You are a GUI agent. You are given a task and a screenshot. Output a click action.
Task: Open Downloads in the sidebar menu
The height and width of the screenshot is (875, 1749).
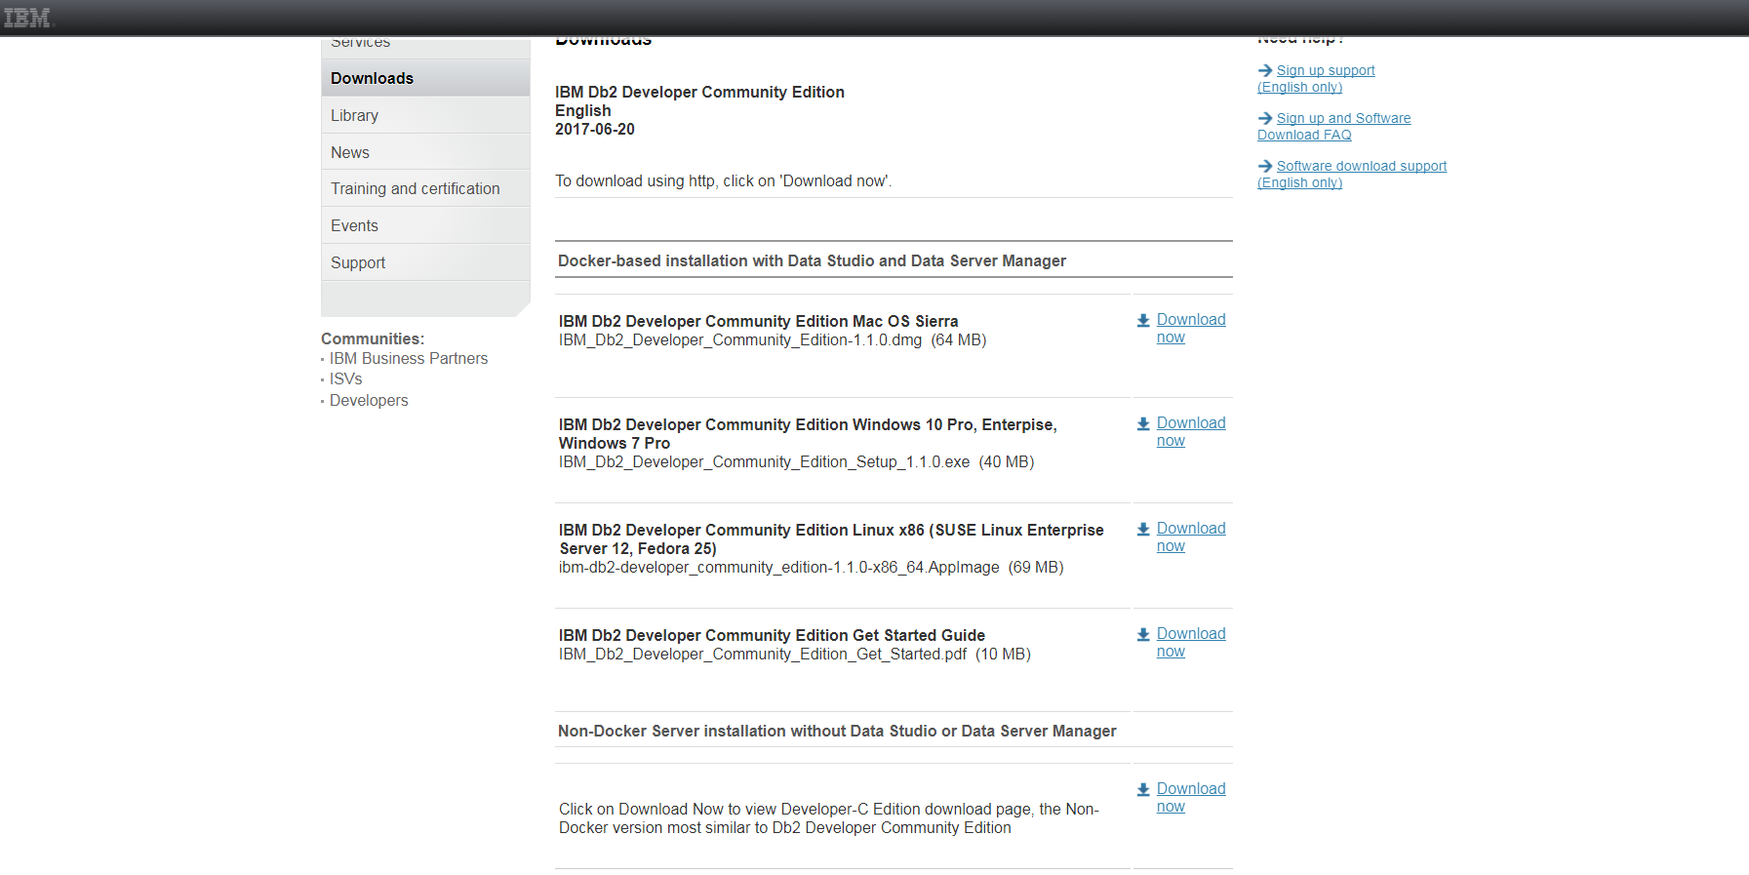425,78
